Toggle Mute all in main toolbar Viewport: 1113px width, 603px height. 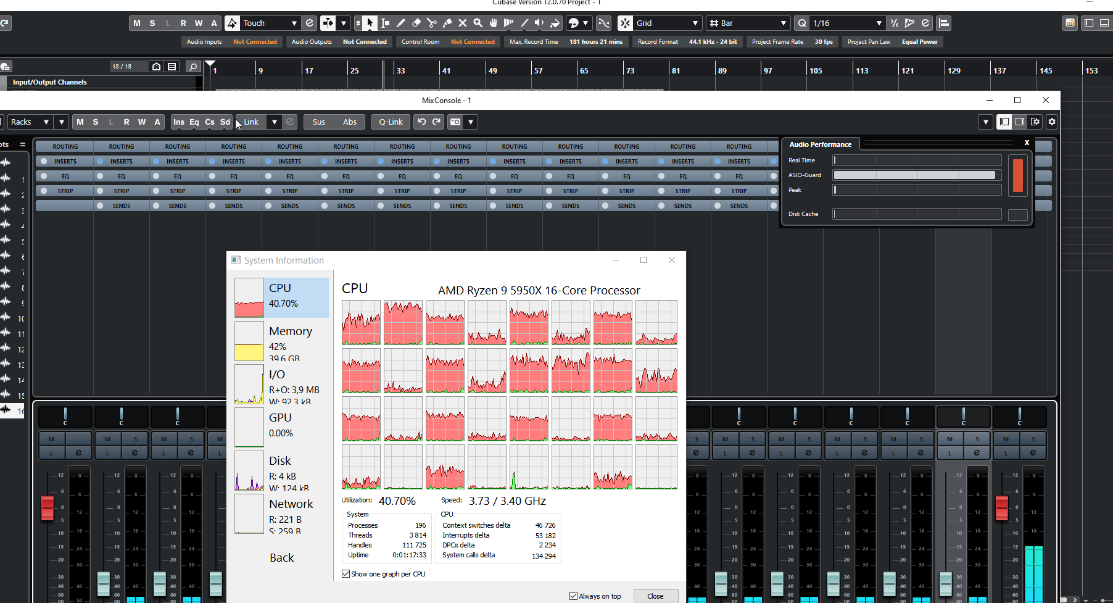pos(137,23)
